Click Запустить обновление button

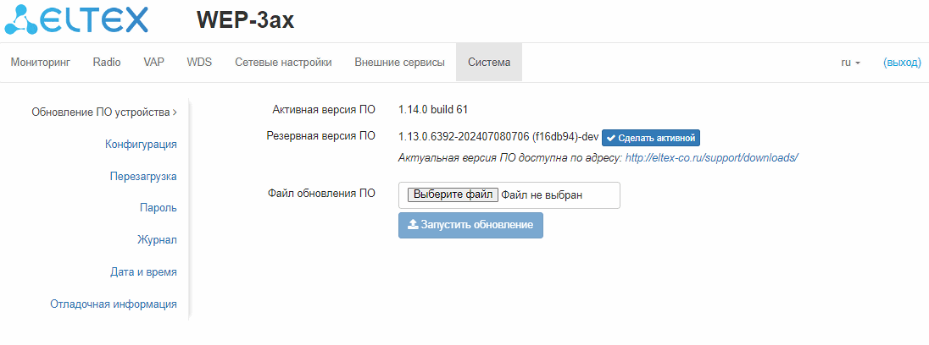point(470,225)
